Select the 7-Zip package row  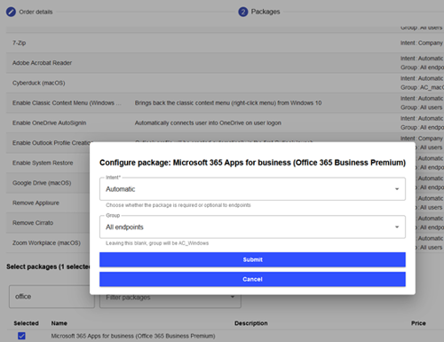click(x=225, y=43)
